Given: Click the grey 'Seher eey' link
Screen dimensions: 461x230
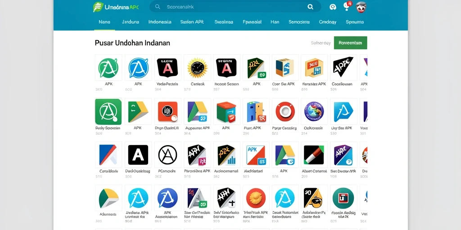Looking at the screenshot, I should tap(321, 43).
